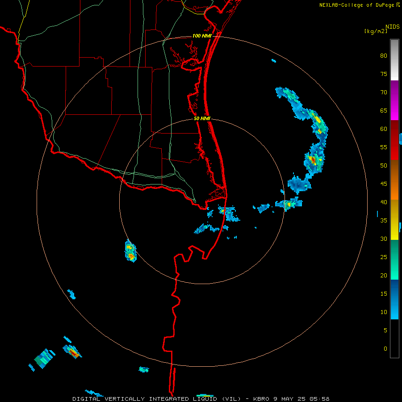Viewport: 402px width, 402px height.
Task: Pick the yellow segment of the color bar
Action: 394,220
